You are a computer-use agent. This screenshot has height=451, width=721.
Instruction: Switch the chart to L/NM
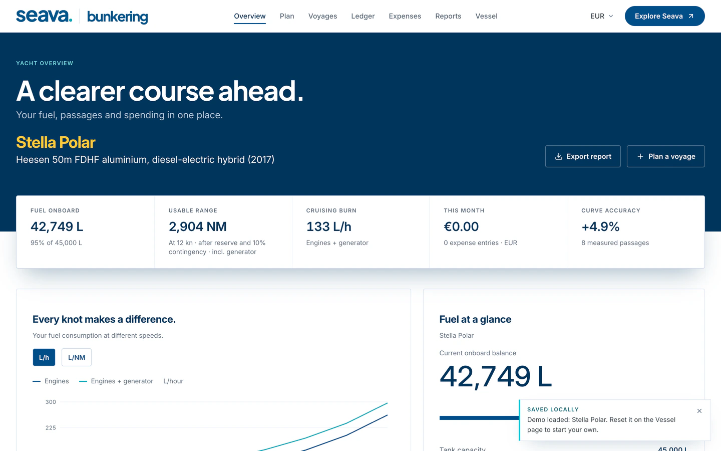(x=77, y=357)
